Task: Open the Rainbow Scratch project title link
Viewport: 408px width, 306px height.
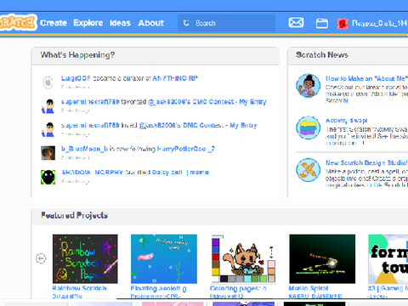Action: pos(80,288)
